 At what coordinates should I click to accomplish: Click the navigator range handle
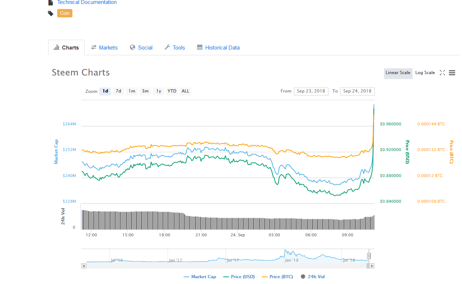pyautogui.click(x=369, y=256)
